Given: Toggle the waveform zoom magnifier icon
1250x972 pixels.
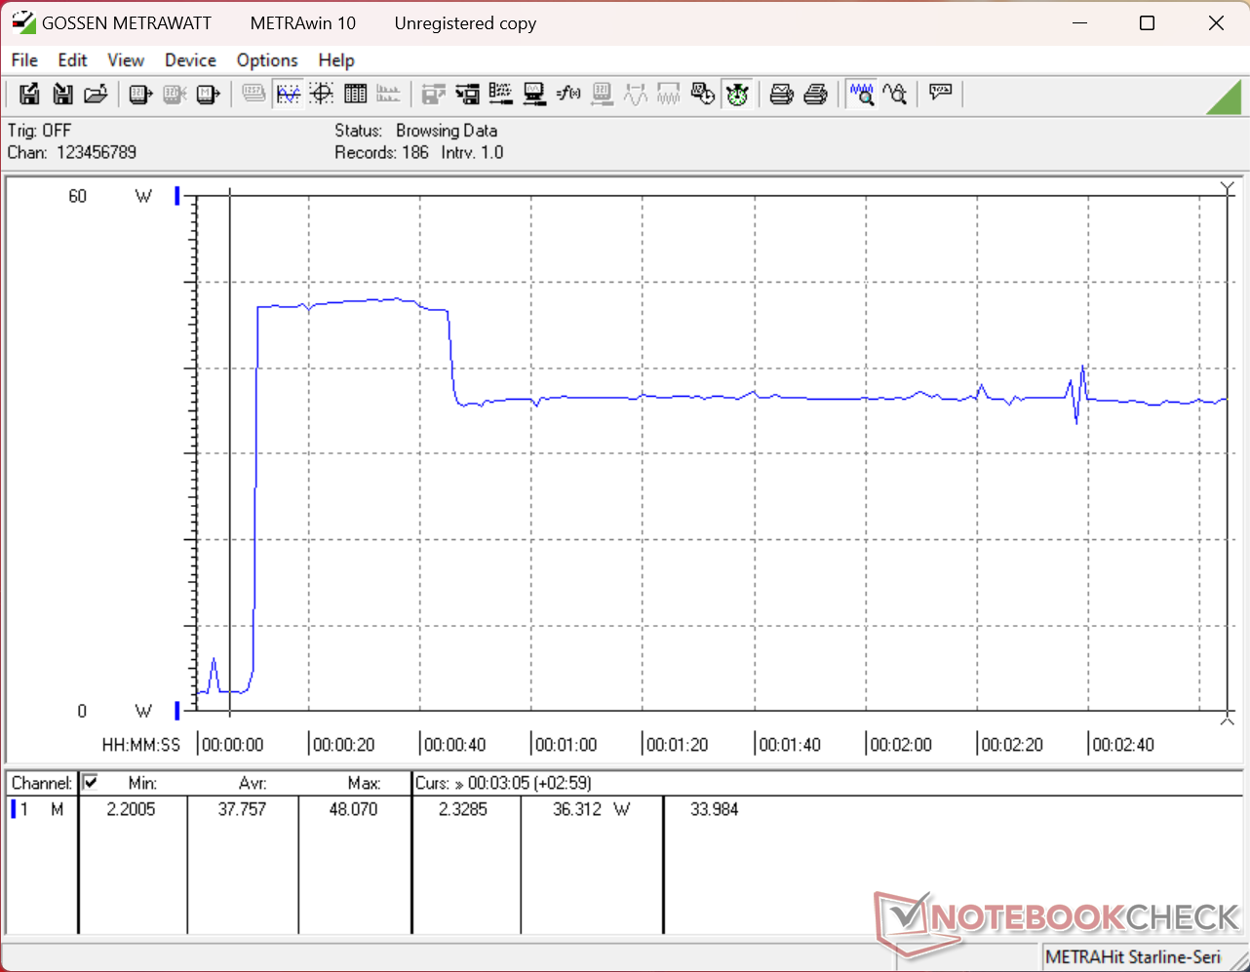Looking at the screenshot, I should click(861, 94).
